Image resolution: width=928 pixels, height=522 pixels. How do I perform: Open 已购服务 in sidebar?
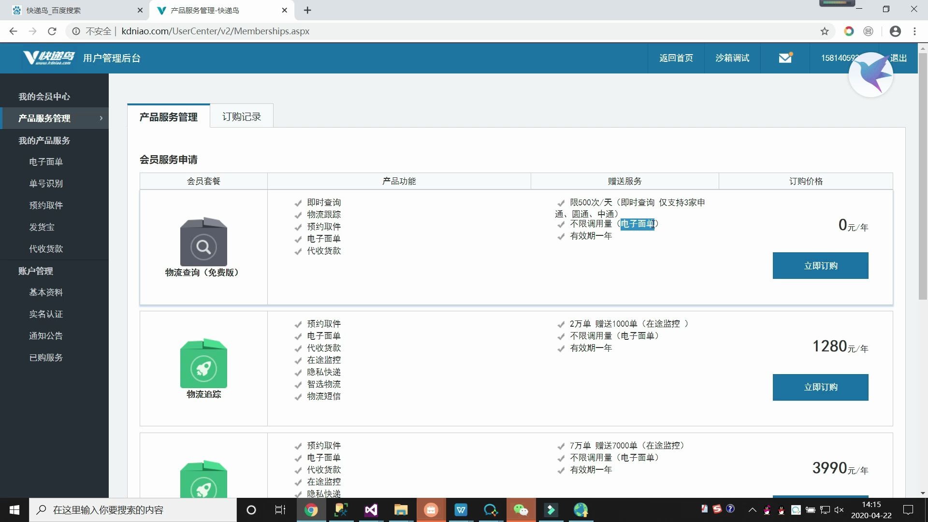[46, 357]
